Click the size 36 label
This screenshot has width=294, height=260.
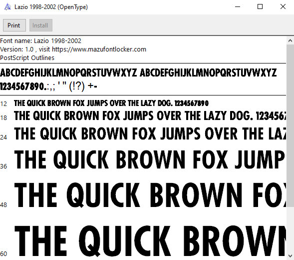click(3, 166)
